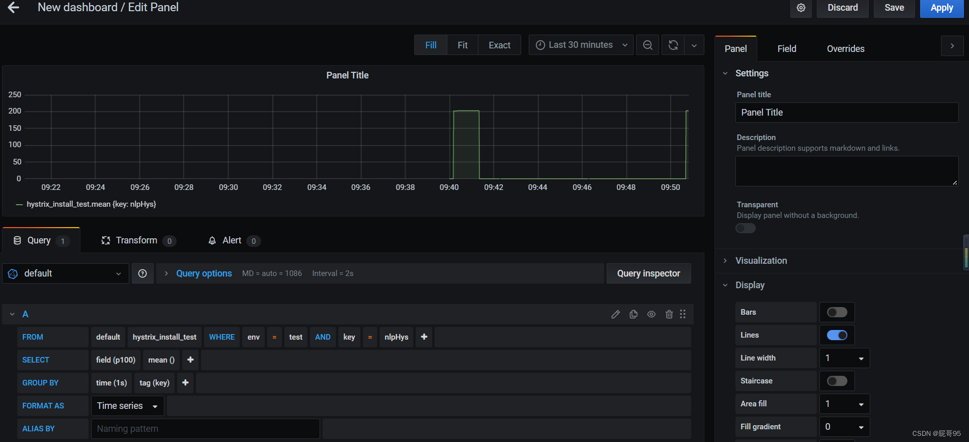Toggle the Transparent background switch
Image resolution: width=969 pixels, height=442 pixels.
(x=746, y=228)
